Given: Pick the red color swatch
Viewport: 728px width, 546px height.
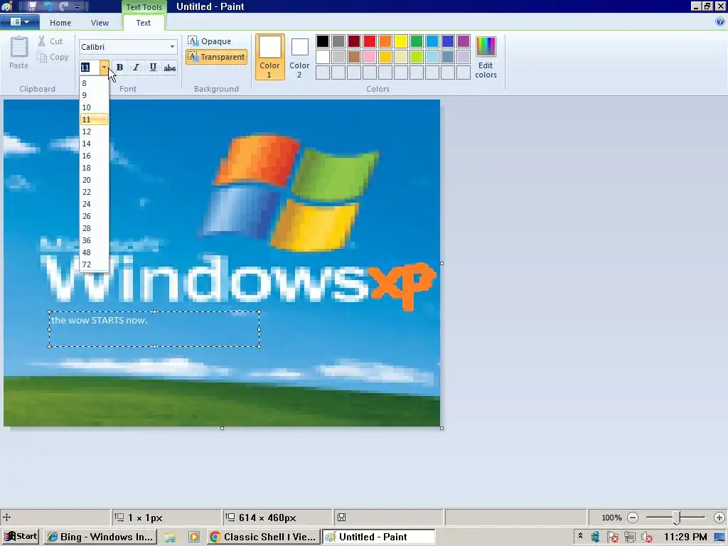Looking at the screenshot, I should [x=370, y=41].
